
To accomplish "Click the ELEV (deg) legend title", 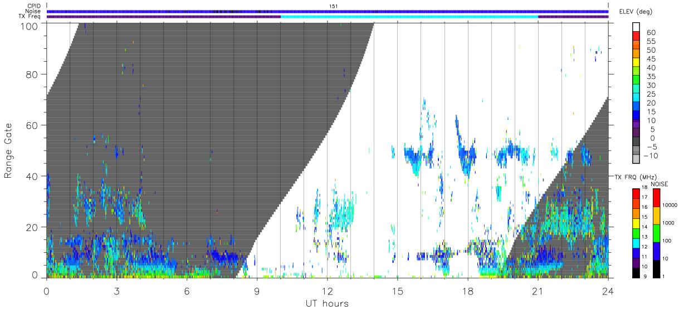I will [636, 12].
